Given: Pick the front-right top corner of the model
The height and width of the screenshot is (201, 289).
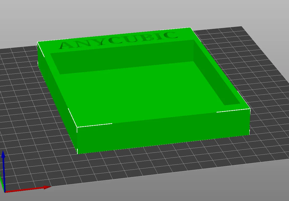Looking at the screenshot, I should [250, 109].
